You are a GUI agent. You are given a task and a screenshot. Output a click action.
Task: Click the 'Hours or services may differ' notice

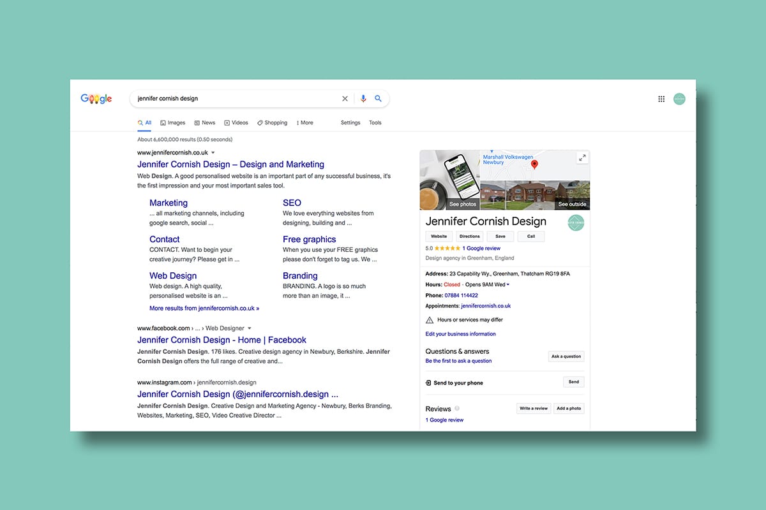463,320
